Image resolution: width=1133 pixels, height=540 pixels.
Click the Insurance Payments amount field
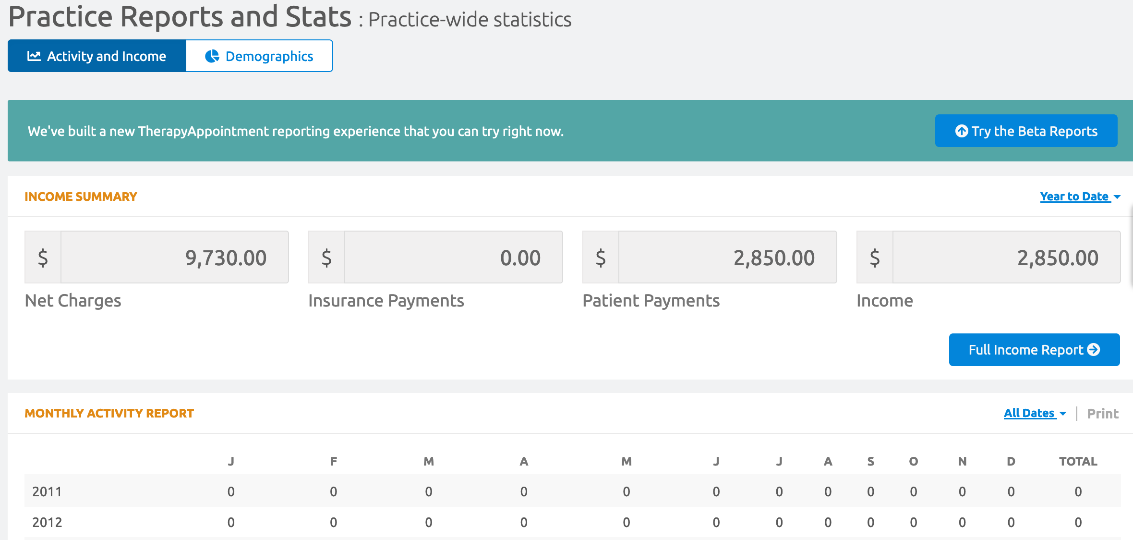[x=453, y=258]
